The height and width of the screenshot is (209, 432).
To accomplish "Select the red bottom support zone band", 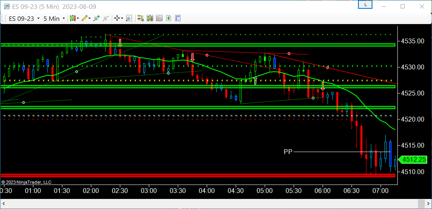I will [198, 175].
